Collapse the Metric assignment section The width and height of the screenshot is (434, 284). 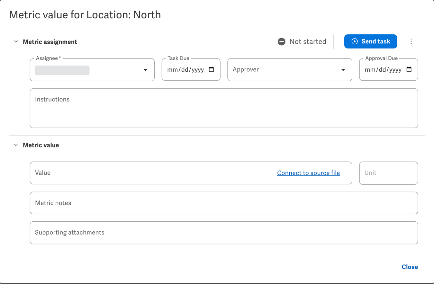pyautogui.click(x=16, y=42)
